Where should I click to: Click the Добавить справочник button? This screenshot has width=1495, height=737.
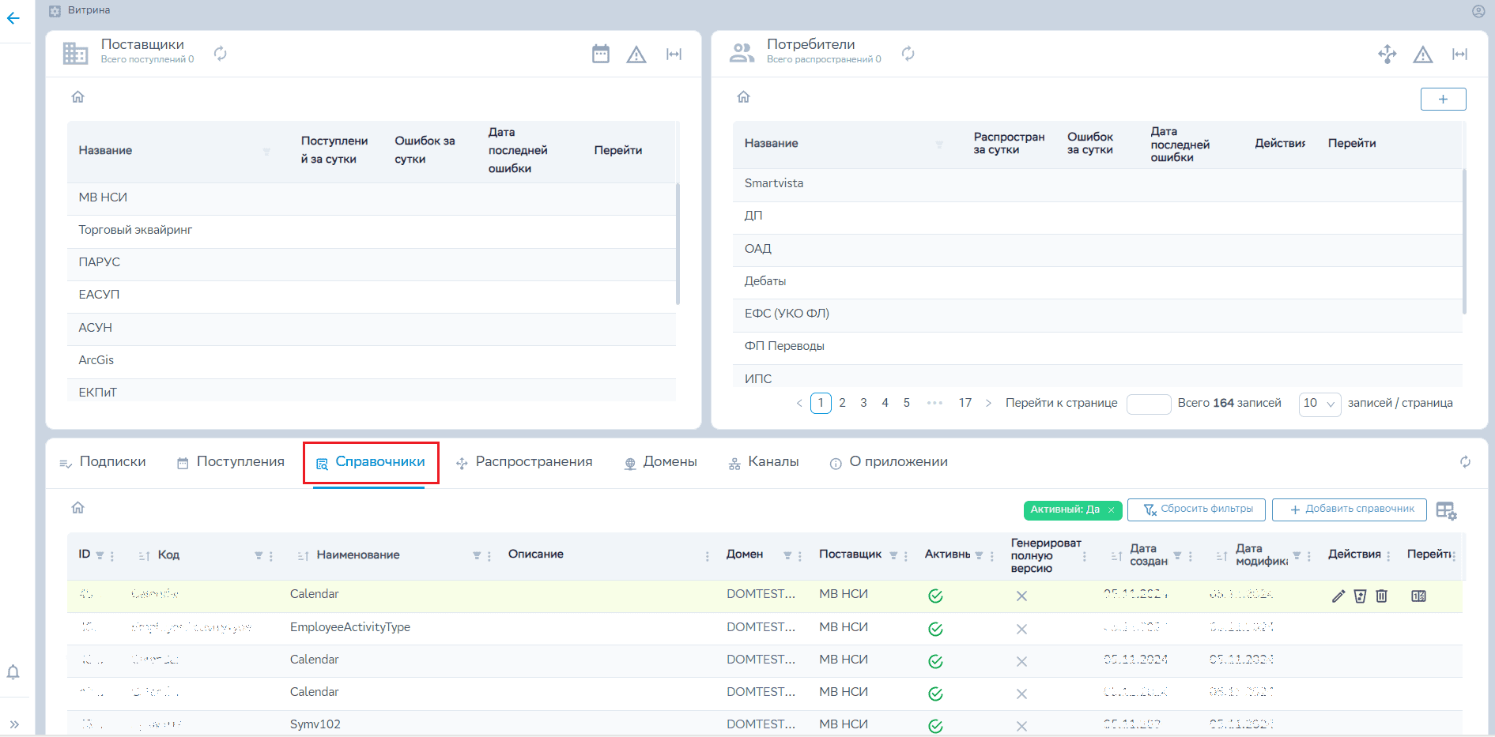(1349, 510)
